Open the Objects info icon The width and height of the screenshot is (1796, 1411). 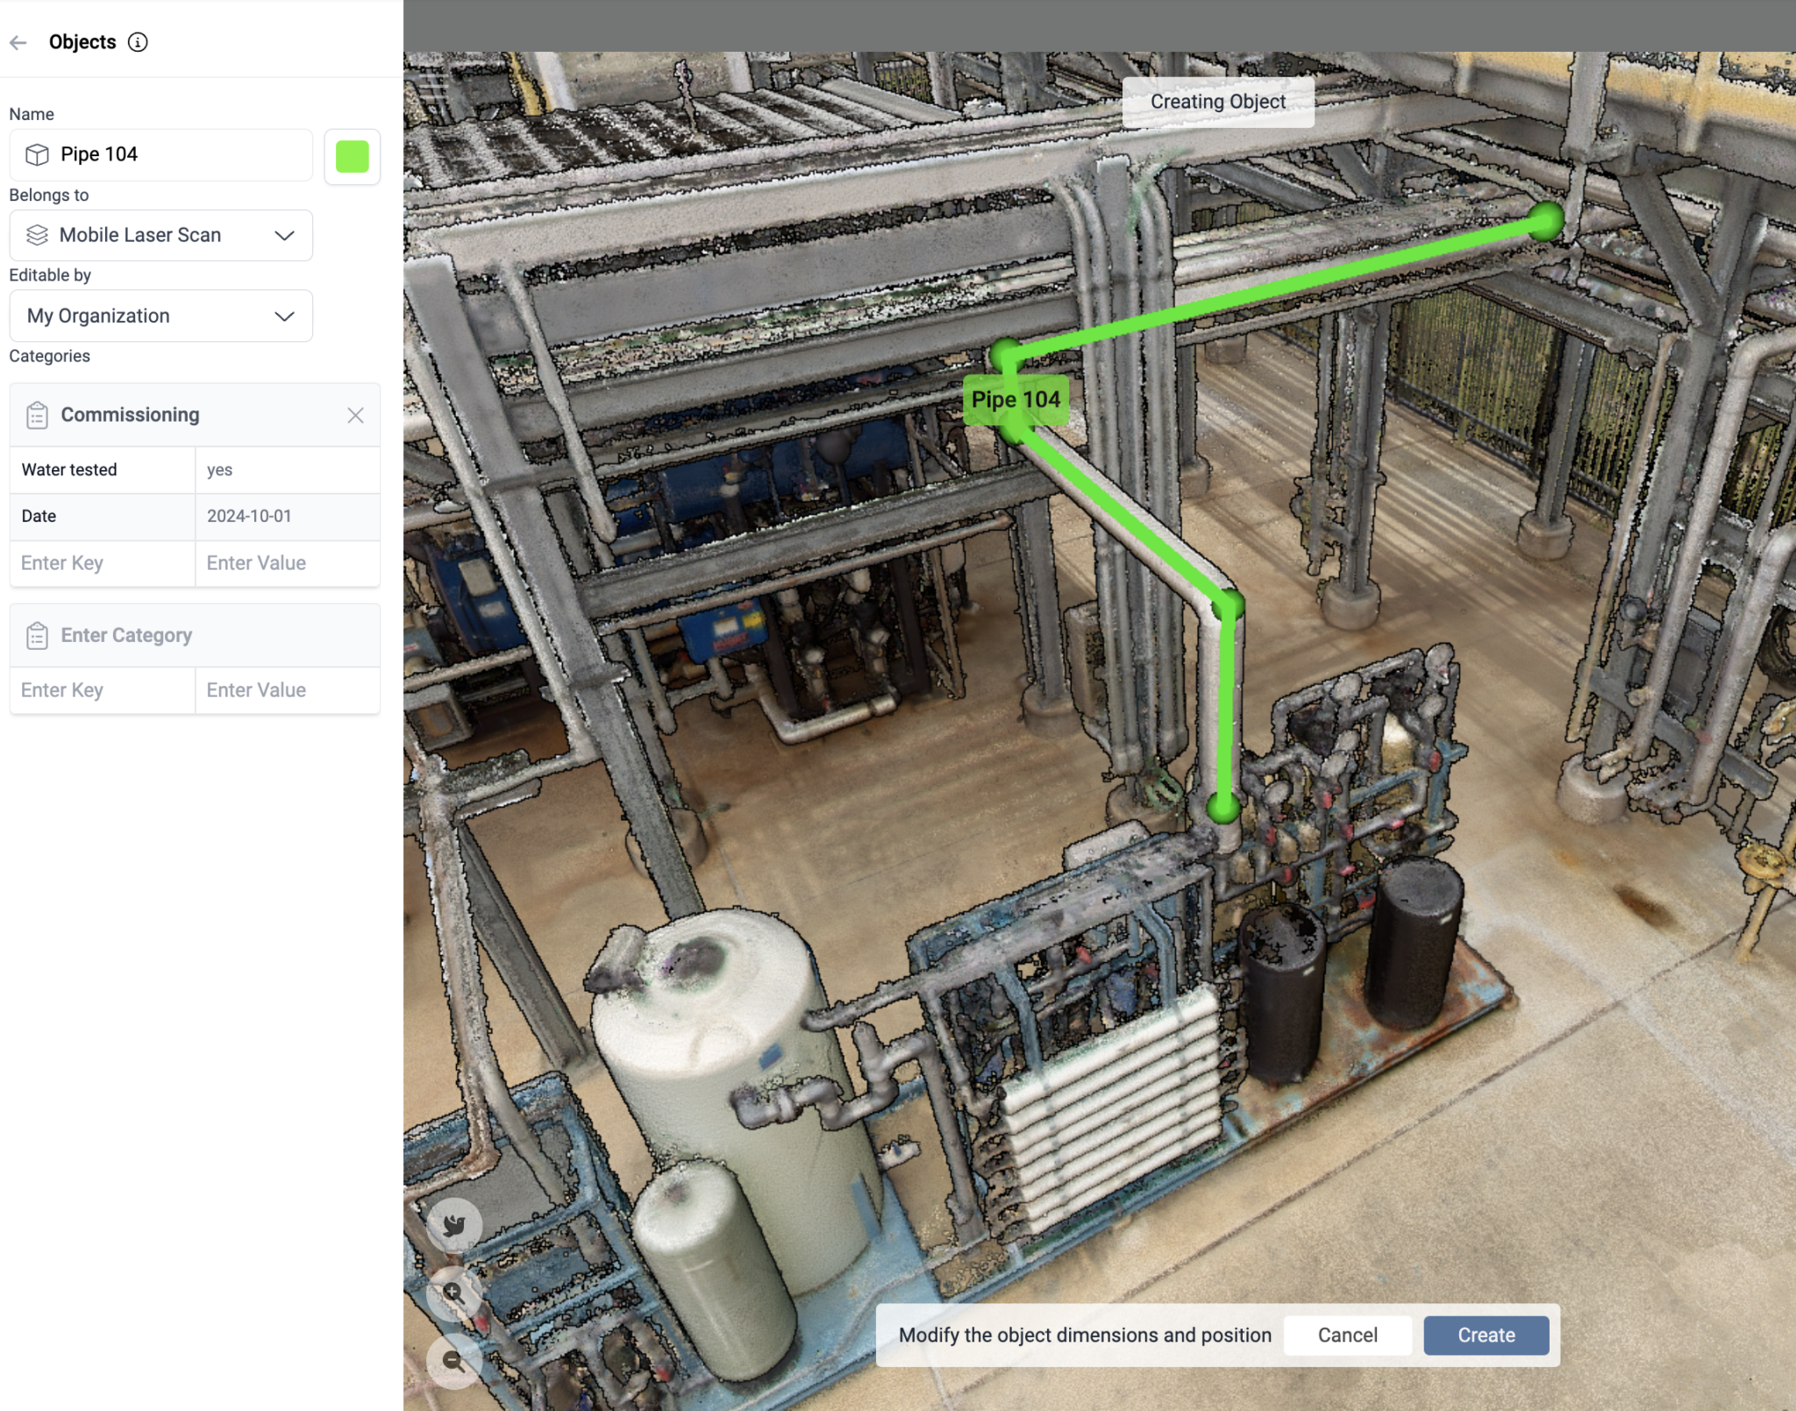pyautogui.click(x=138, y=42)
